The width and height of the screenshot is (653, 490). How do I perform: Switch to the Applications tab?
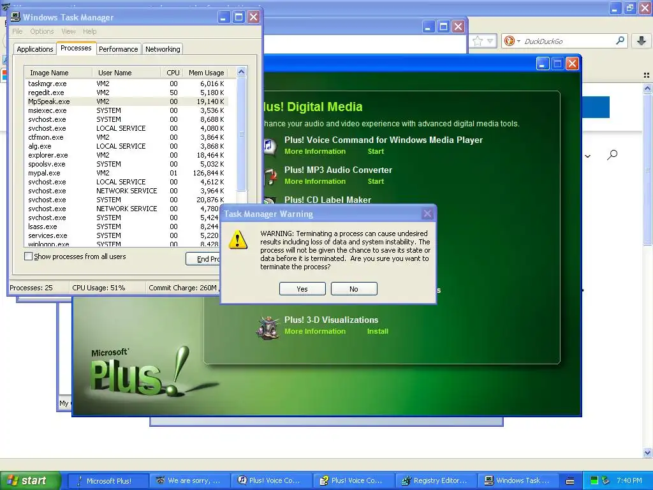click(35, 48)
